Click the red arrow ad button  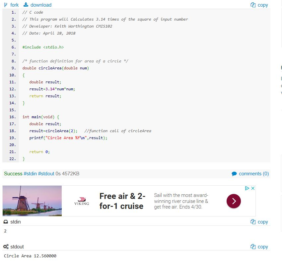(234, 201)
